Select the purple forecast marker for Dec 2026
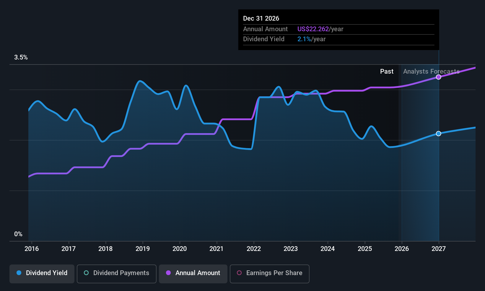 pos(438,77)
